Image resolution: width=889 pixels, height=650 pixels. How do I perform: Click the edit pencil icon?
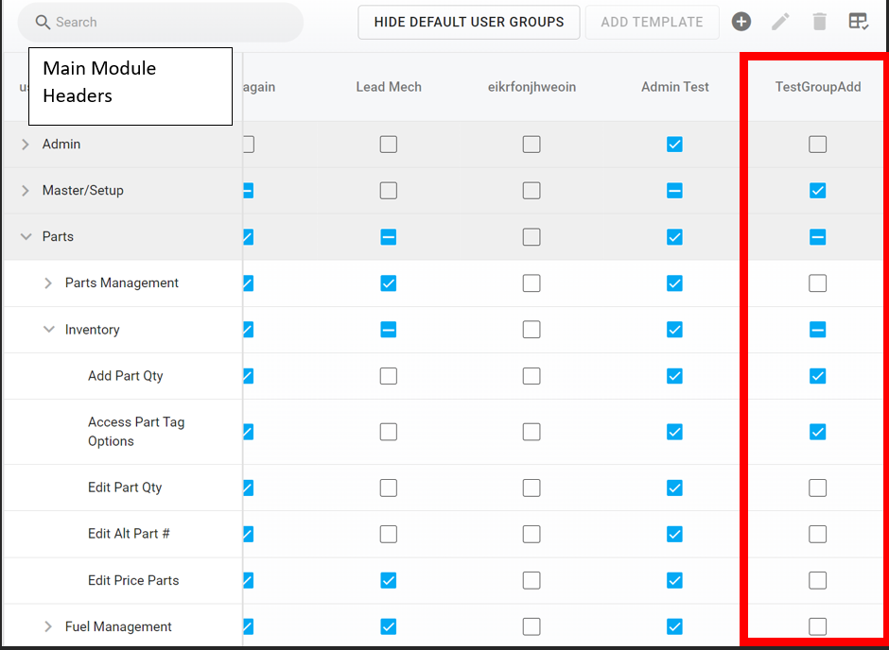(780, 22)
